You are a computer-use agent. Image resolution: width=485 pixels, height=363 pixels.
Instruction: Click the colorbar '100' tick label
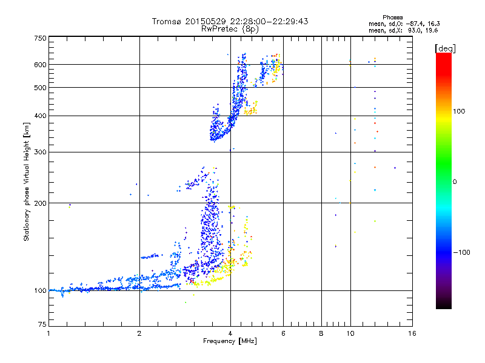click(x=459, y=111)
